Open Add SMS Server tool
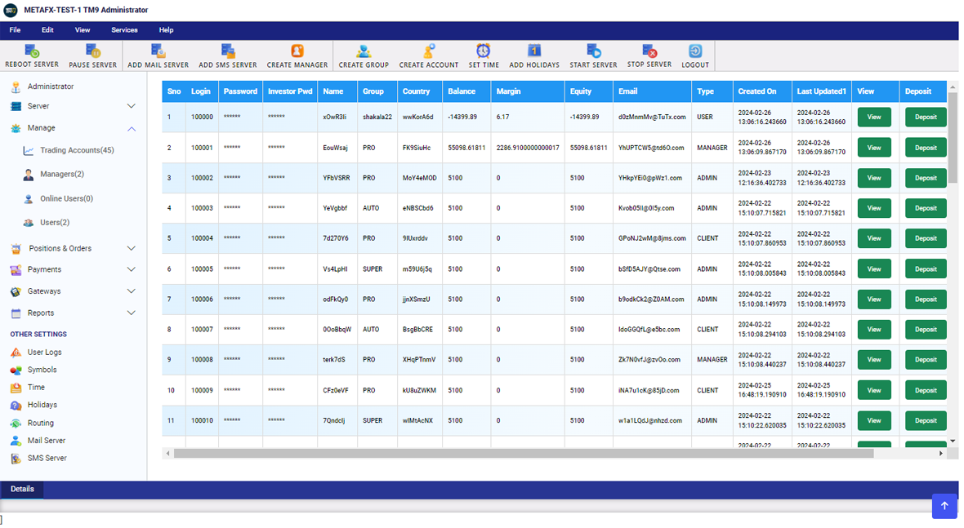This screenshot has height=528, width=964. [228, 51]
